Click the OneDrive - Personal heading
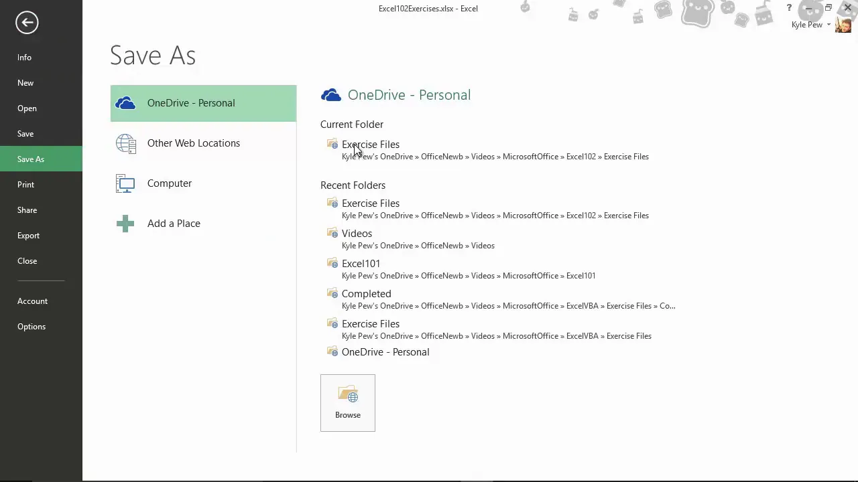Viewport: 858px width, 482px height. (409, 95)
